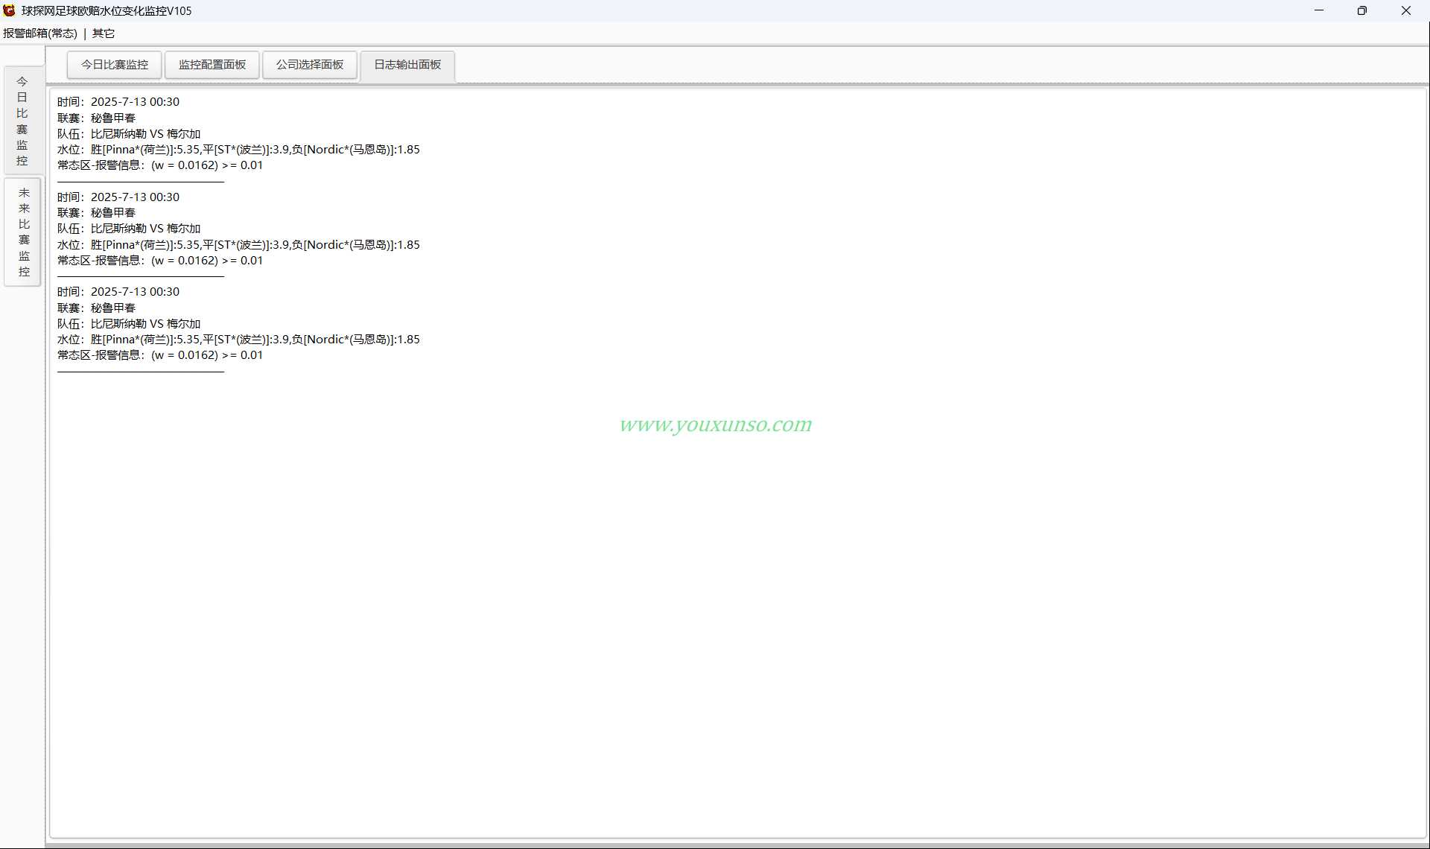Image resolution: width=1430 pixels, height=849 pixels.
Task: Switch to the 公司选择面板 tab
Action: click(x=310, y=65)
